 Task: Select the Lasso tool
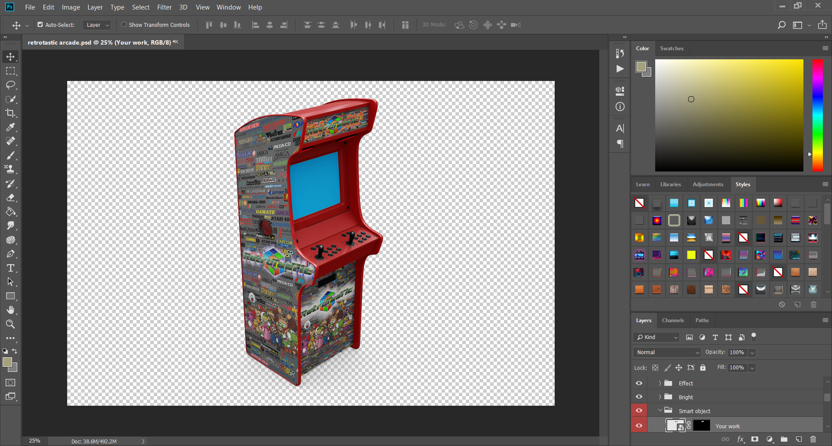click(10, 85)
